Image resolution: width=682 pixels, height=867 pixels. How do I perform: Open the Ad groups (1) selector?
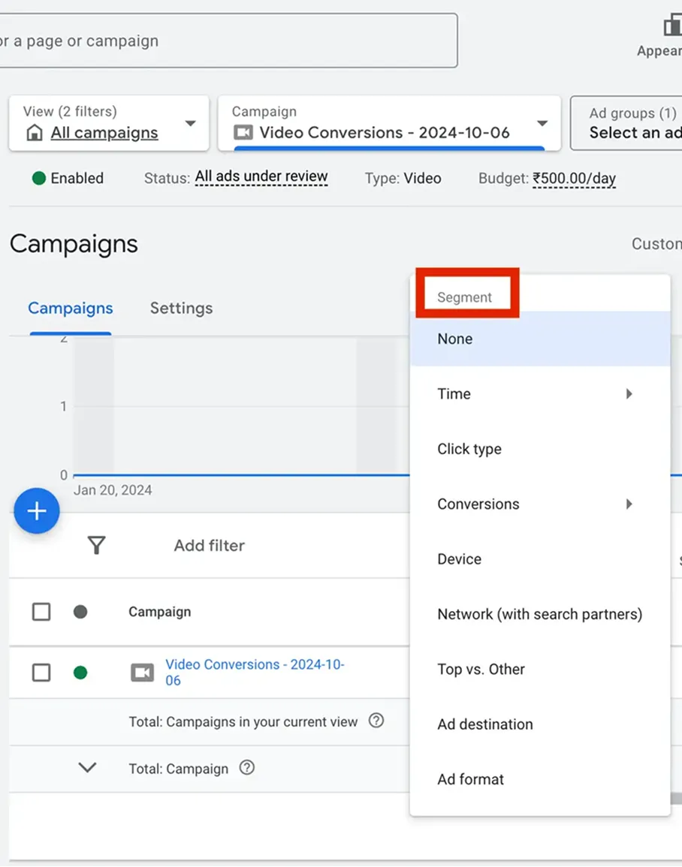click(x=626, y=123)
